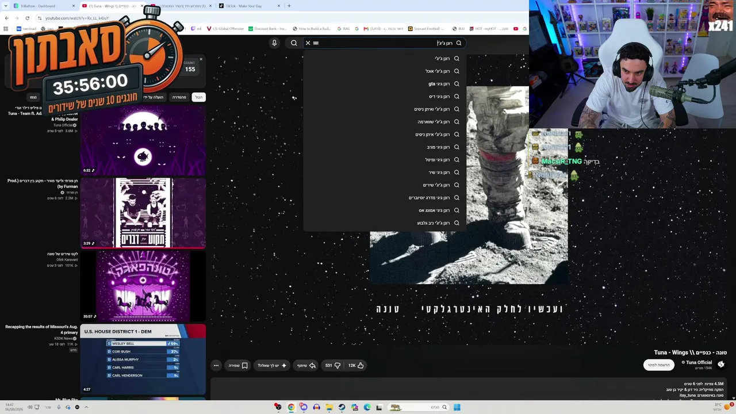Viewport: 736px width, 414px height.
Task: Select the 'הכול' filter chip
Action: click(198, 97)
